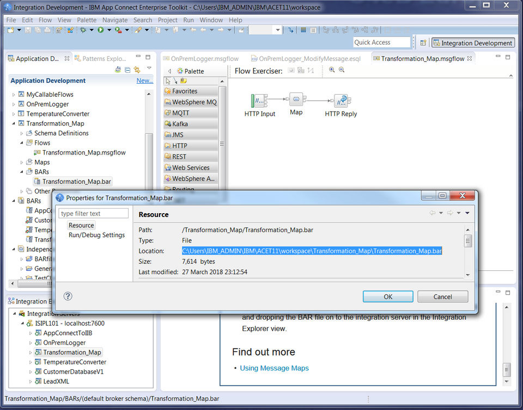Expand OnPremLogger under integration server
This screenshot has height=410, width=523.
coord(31,343)
